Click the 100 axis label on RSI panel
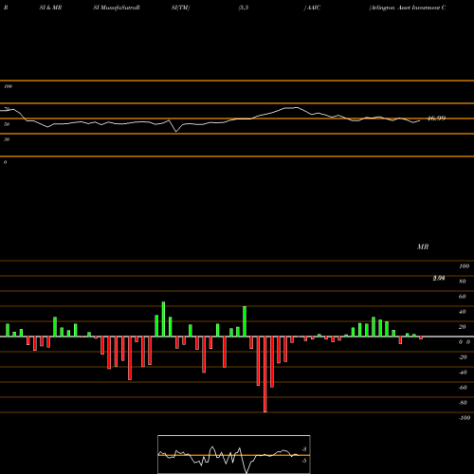474x474 pixels. 9,86
